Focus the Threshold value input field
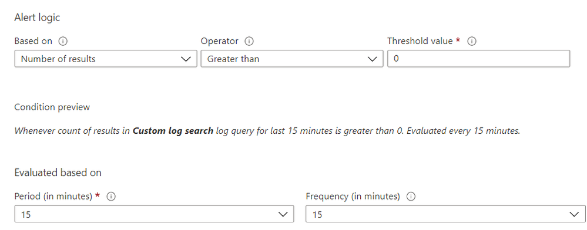 478,59
